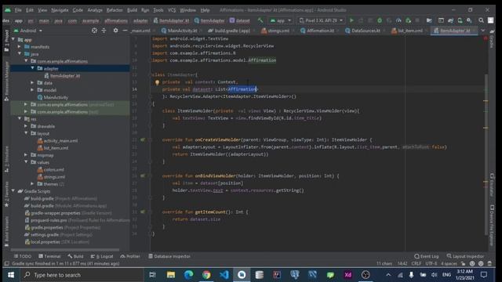Open the app run configuration dropdown
Image resolution: width=502 pixels, height=282 pixels.
coord(281,20)
